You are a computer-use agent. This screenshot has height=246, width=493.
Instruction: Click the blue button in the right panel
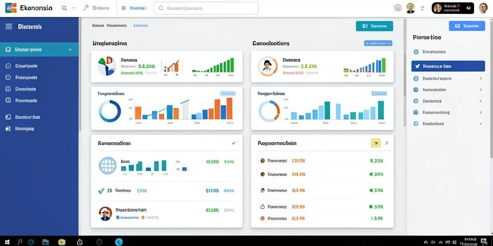(x=467, y=26)
